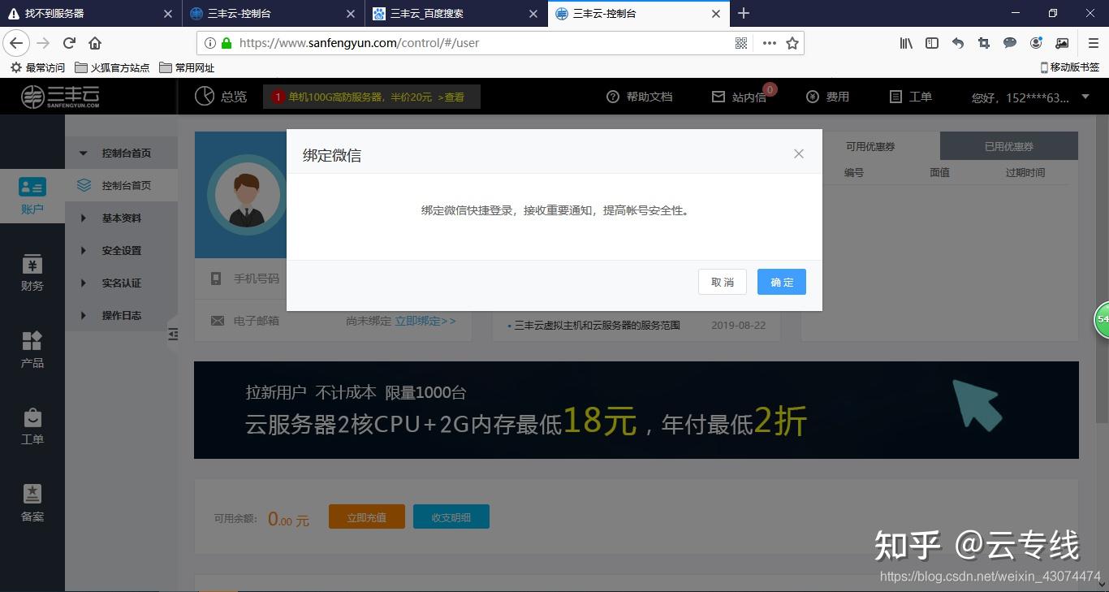Image resolution: width=1109 pixels, height=592 pixels.
Task: Open 帮助文档 help documents
Action: [640, 97]
